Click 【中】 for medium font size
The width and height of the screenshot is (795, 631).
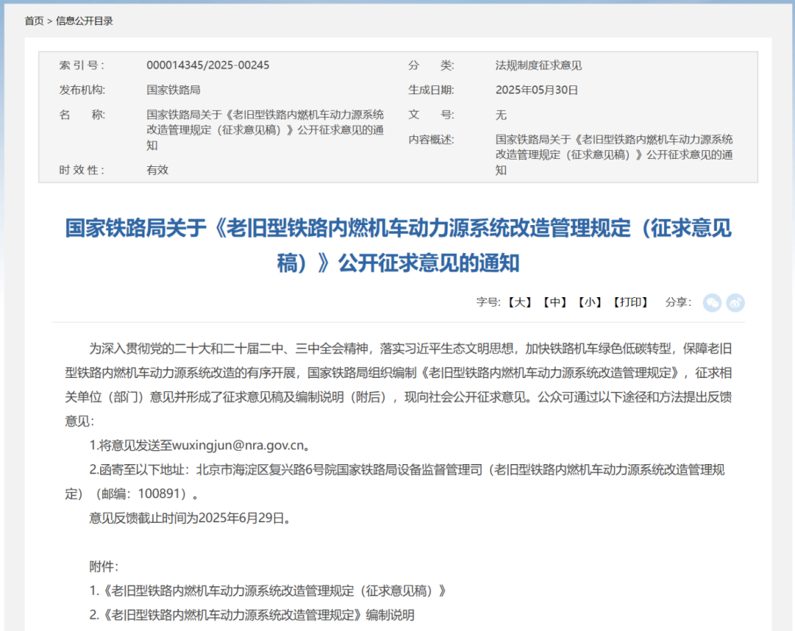pos(554,302)
